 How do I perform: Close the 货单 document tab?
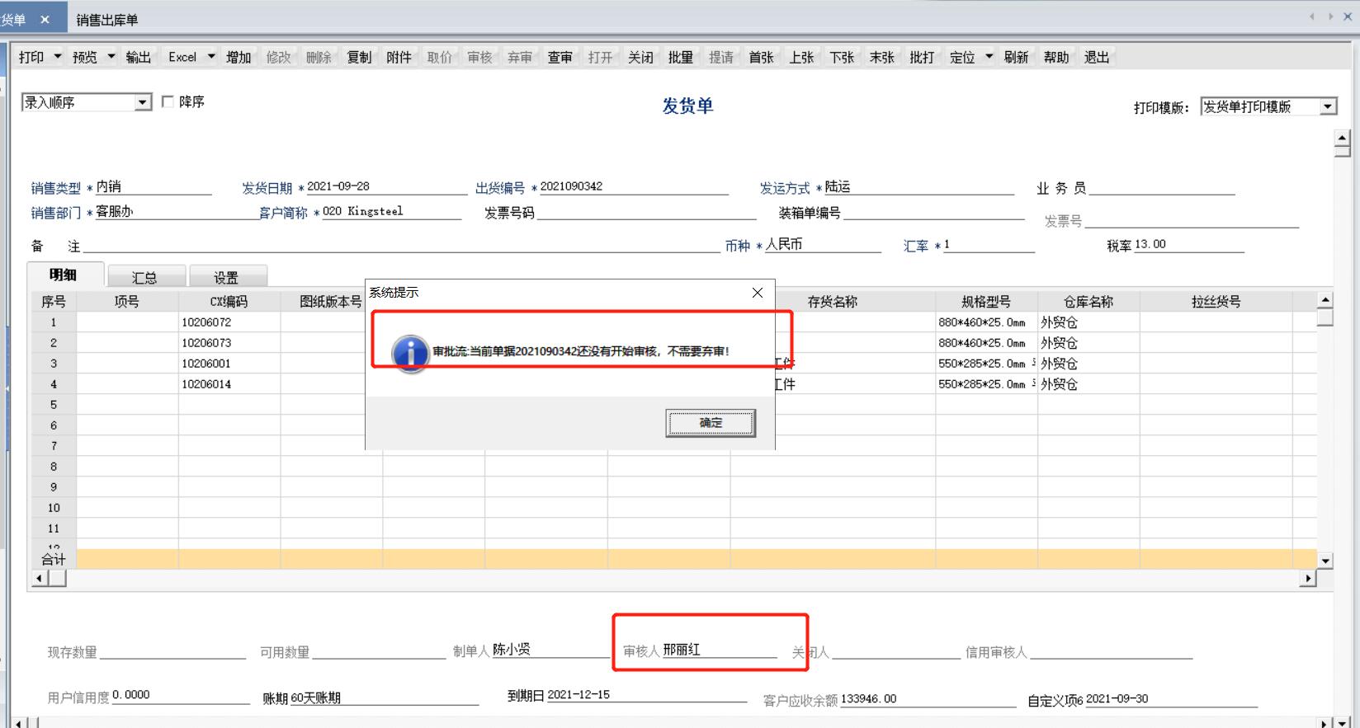click(x=45, y=20)
